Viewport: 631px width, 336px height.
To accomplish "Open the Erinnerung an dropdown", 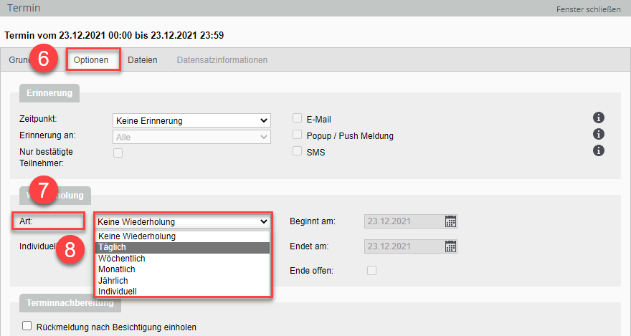I will pyautogui.click(x=191, y=136).
